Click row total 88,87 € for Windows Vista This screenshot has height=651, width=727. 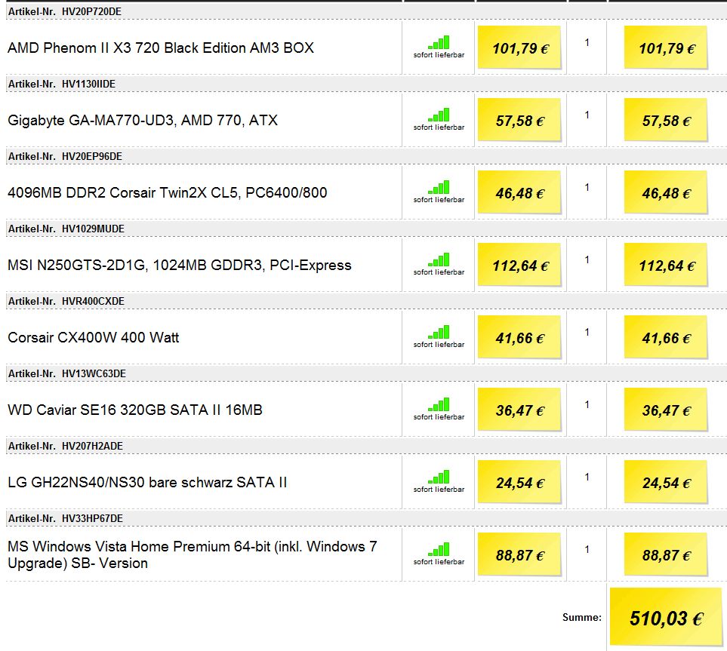tap(666, 554)
